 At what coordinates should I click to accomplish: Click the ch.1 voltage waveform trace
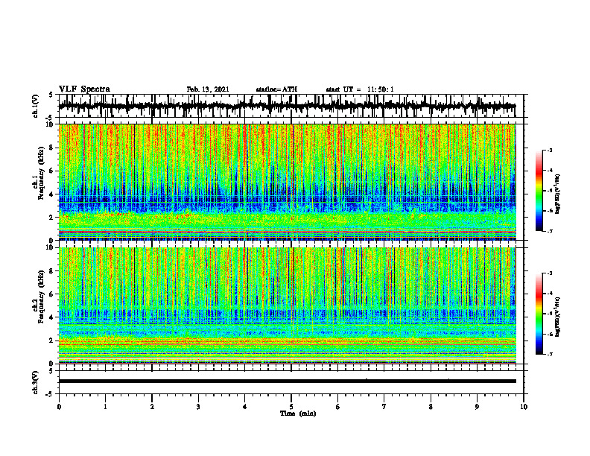tap(287, 106)
